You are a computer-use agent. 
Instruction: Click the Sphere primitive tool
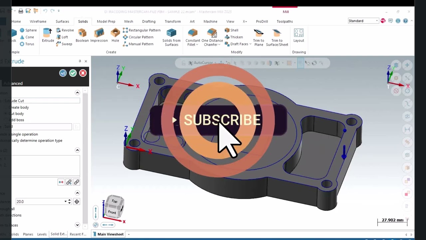click(x=28, y=30)
